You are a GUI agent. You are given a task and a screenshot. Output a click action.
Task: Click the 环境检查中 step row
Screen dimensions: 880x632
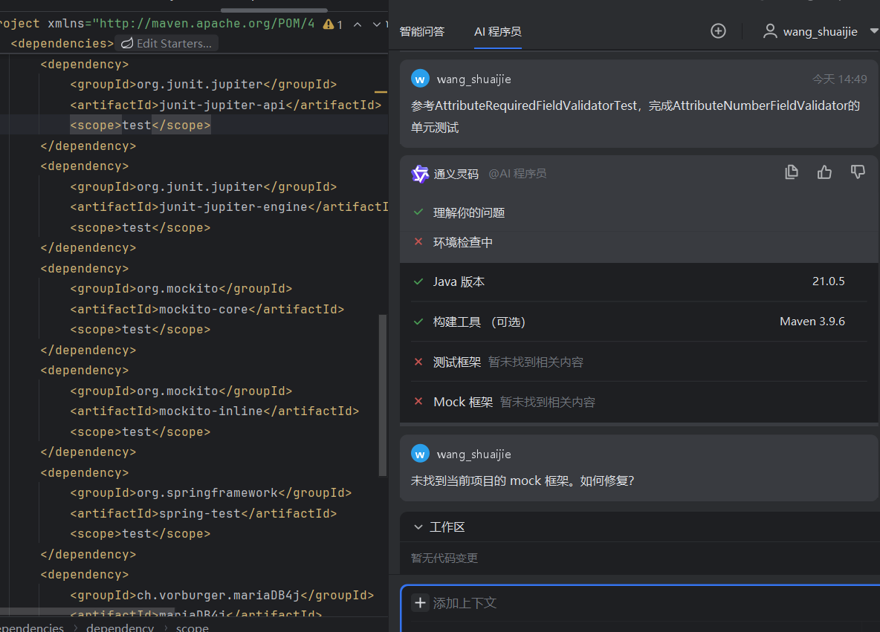pos(638,242)
